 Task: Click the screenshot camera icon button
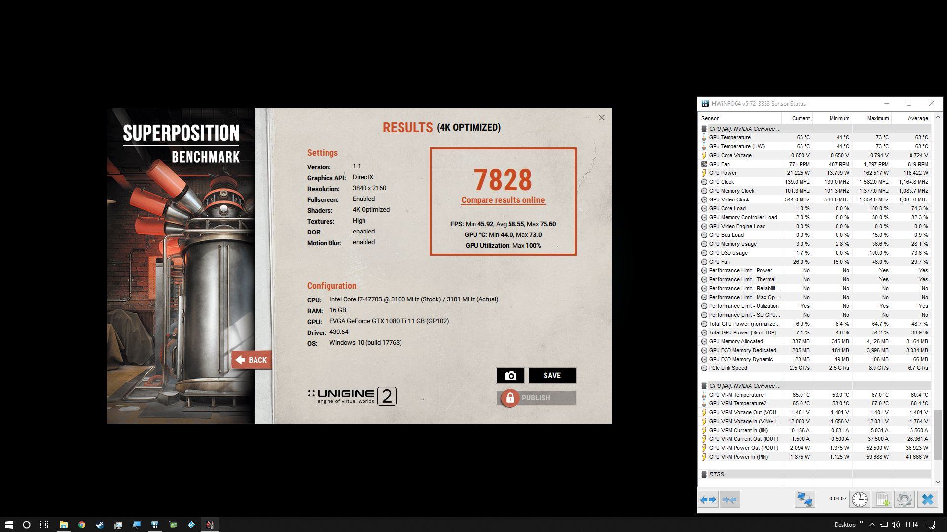pos(510,376)
